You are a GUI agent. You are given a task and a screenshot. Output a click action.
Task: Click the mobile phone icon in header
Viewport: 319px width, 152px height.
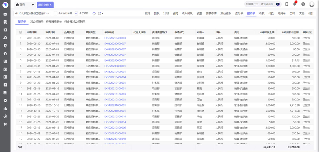point(287,5)
